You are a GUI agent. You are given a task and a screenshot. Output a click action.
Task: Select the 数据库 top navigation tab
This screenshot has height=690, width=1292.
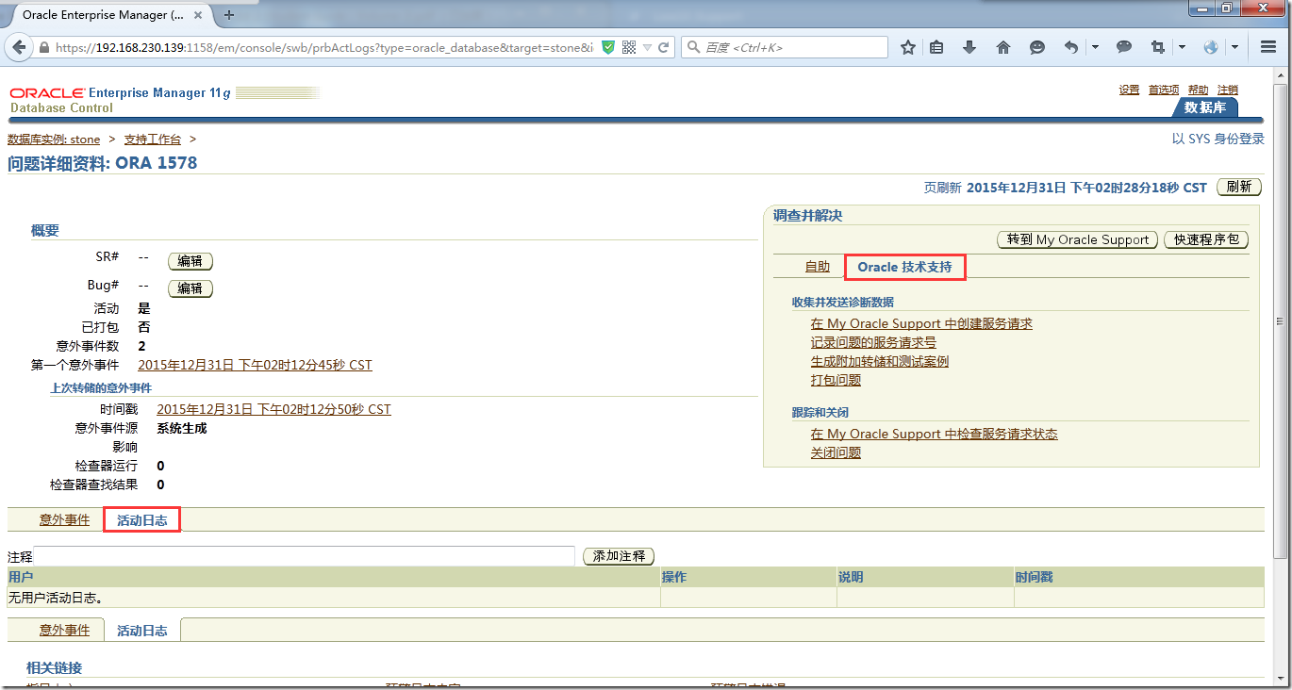click(x=1205, y=107)
